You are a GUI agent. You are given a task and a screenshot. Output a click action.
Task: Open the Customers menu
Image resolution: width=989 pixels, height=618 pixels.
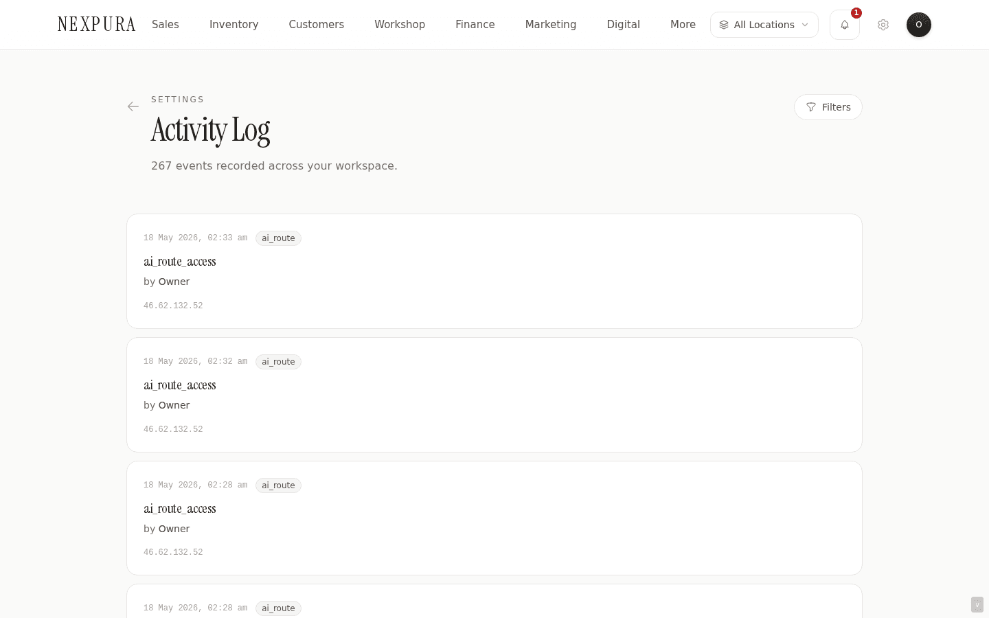point(317,25)
